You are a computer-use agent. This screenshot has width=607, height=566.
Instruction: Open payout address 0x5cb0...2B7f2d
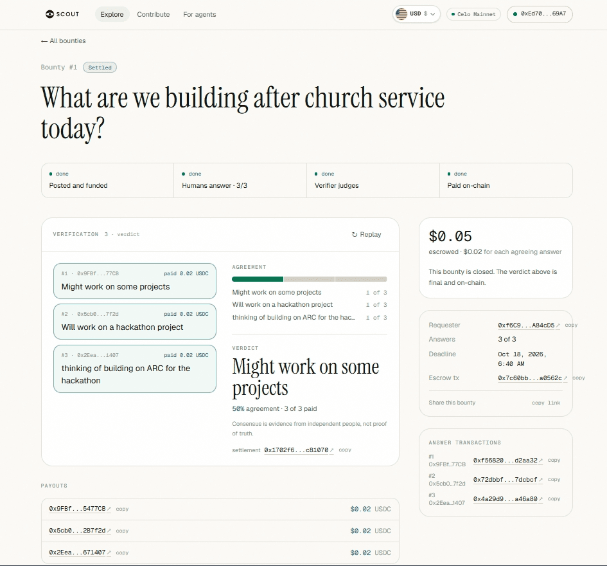(77, 531)
